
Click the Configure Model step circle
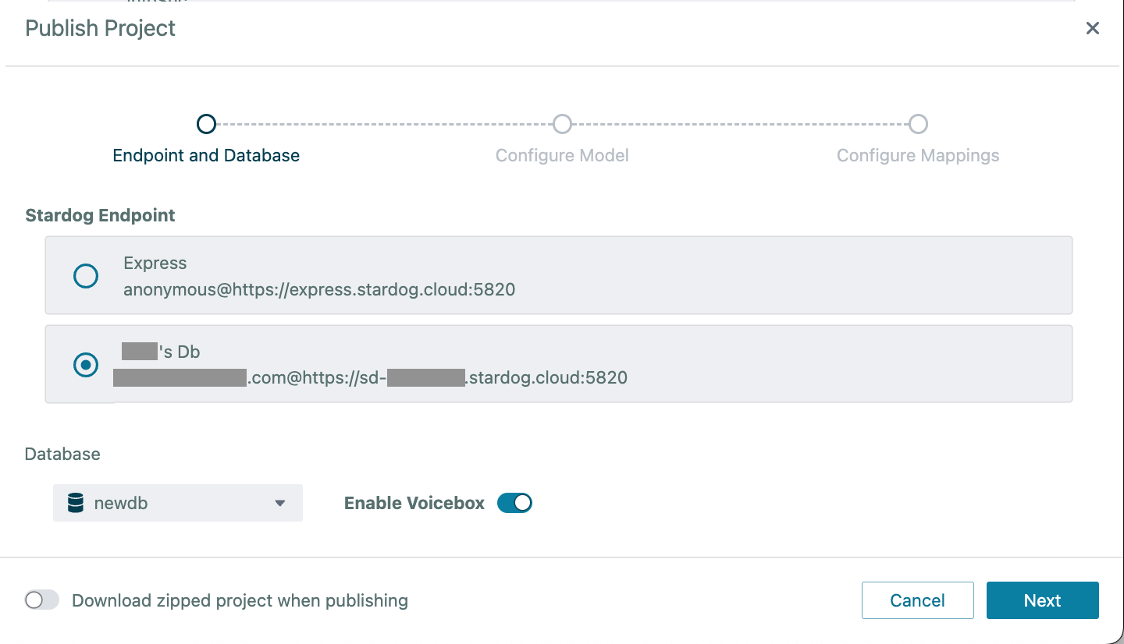(x=562, y=124)
